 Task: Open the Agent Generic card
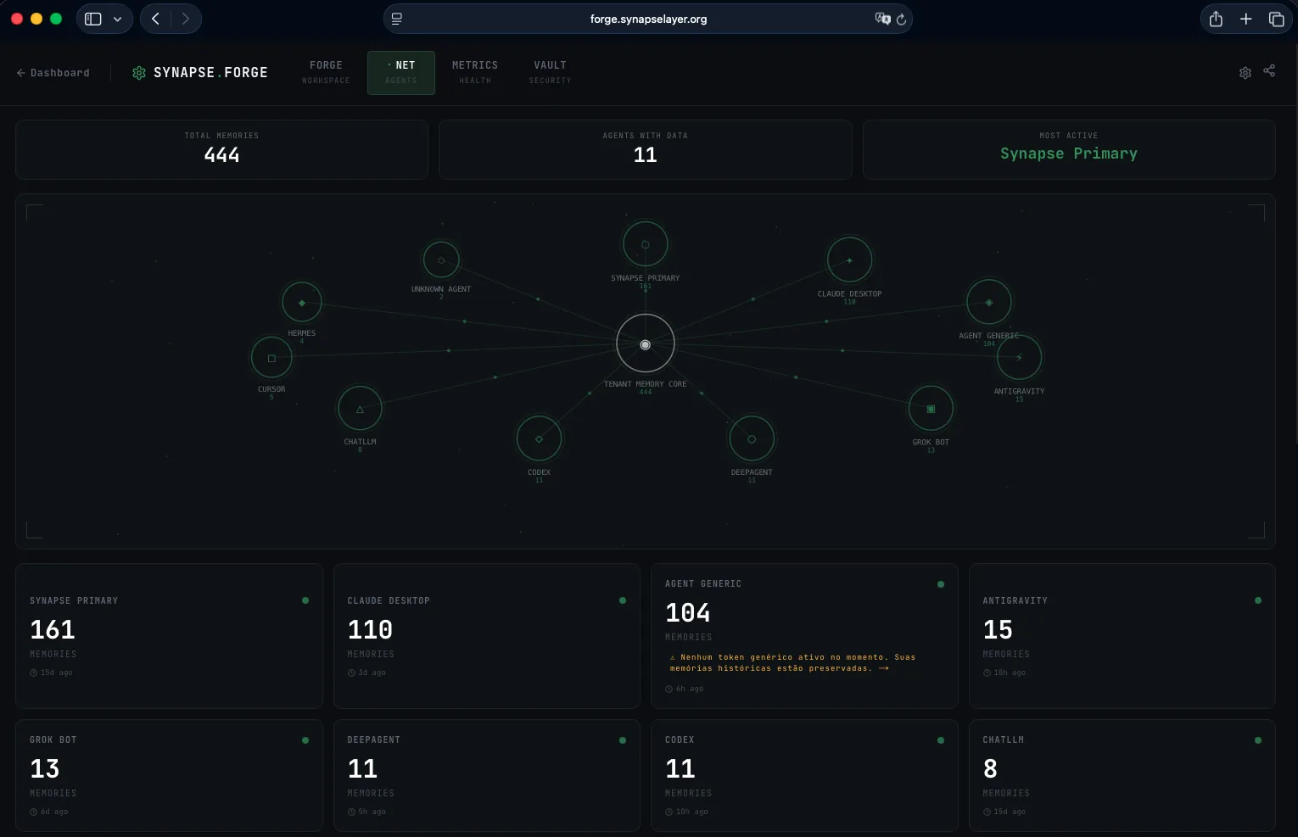(x=804, y=636)
